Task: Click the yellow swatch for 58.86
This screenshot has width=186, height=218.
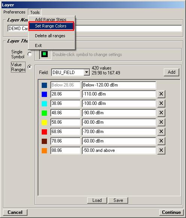Action: pos(44,123)
